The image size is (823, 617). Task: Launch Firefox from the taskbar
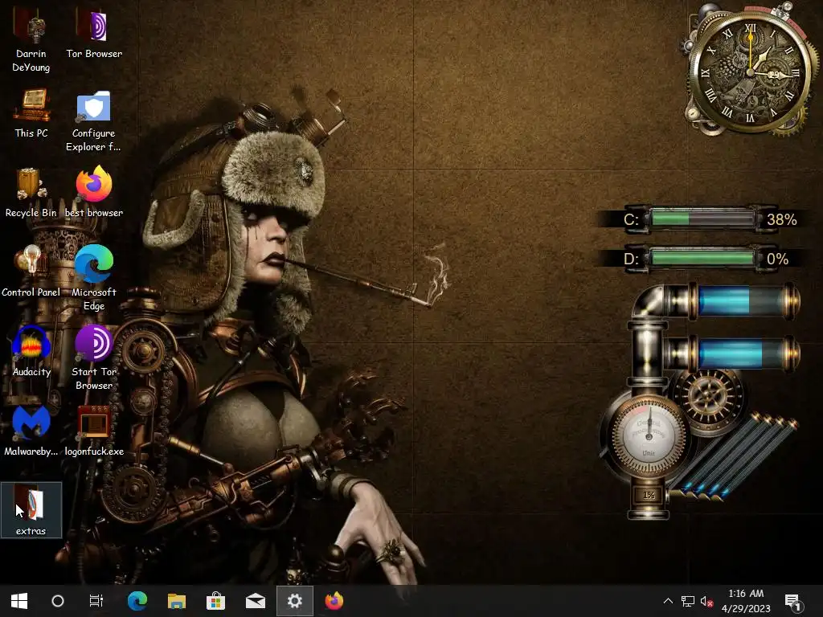pos(334,601)
